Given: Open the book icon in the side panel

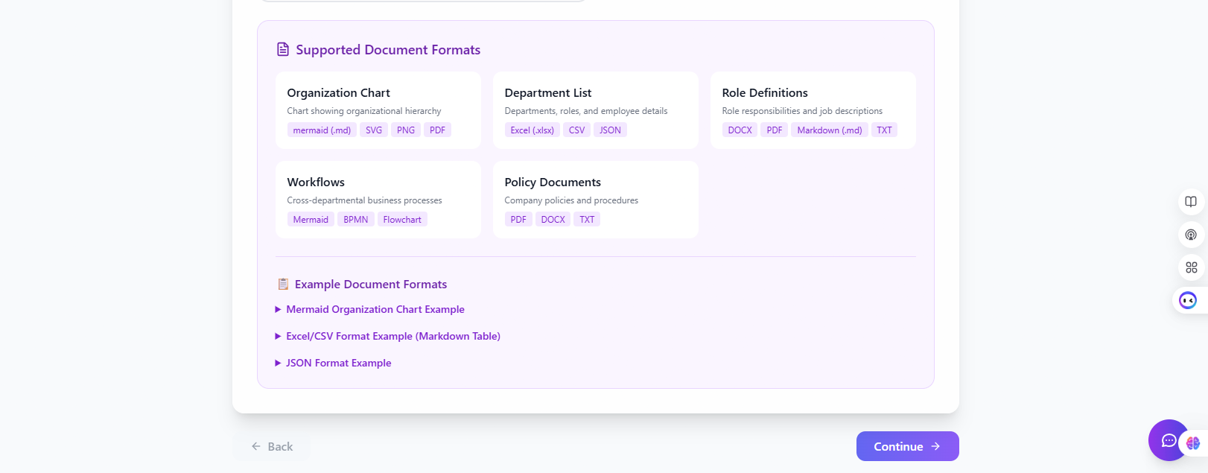Looking at the screenshot, I should pos(1191,202).
